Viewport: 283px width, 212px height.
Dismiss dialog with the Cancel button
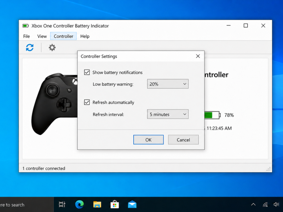pos(183,140)
